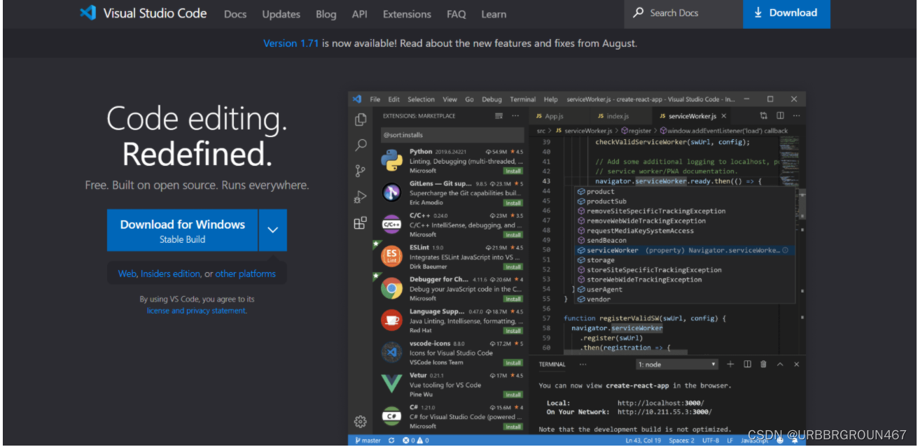Click Ln 43, Col 19 in status bar
Image resolution: width=918 pixels, height=447 pixels.
pyautogui.click(x=643, y=440)
